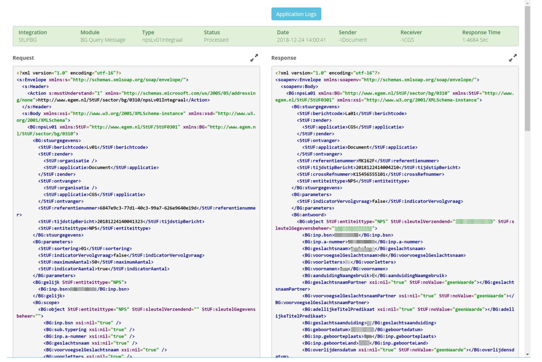The width and height of the screenshot is (542, 362).
Task: Click the vertical scrollbar thumb
Action: 528,69
